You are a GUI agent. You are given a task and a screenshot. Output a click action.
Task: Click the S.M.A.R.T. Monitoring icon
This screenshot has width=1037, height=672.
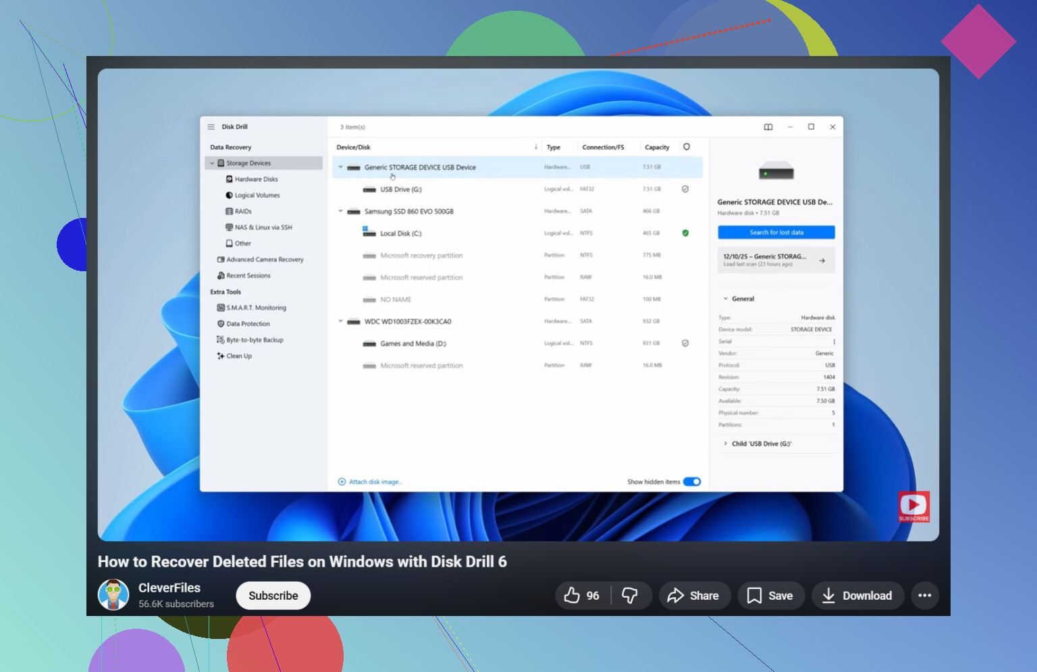click(221, 308)
